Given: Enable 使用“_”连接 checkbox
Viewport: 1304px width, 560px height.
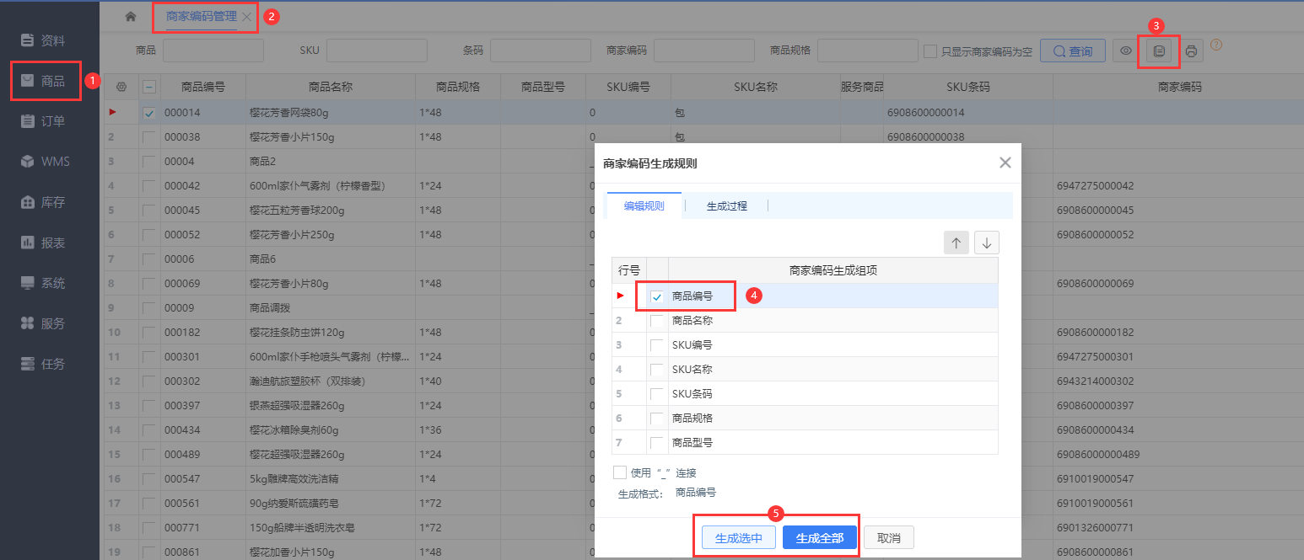Looking at the screenshot, I should pos(620,472).
